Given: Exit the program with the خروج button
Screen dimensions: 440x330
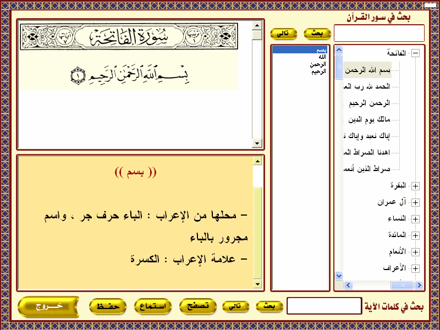Looking at the screenshot, I should (48, 306).
